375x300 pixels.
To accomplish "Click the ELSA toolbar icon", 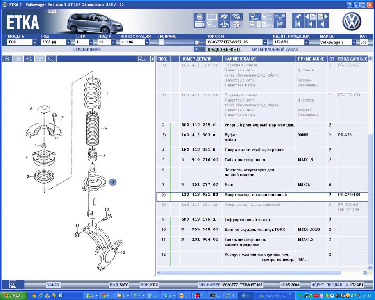I will 255,17.
